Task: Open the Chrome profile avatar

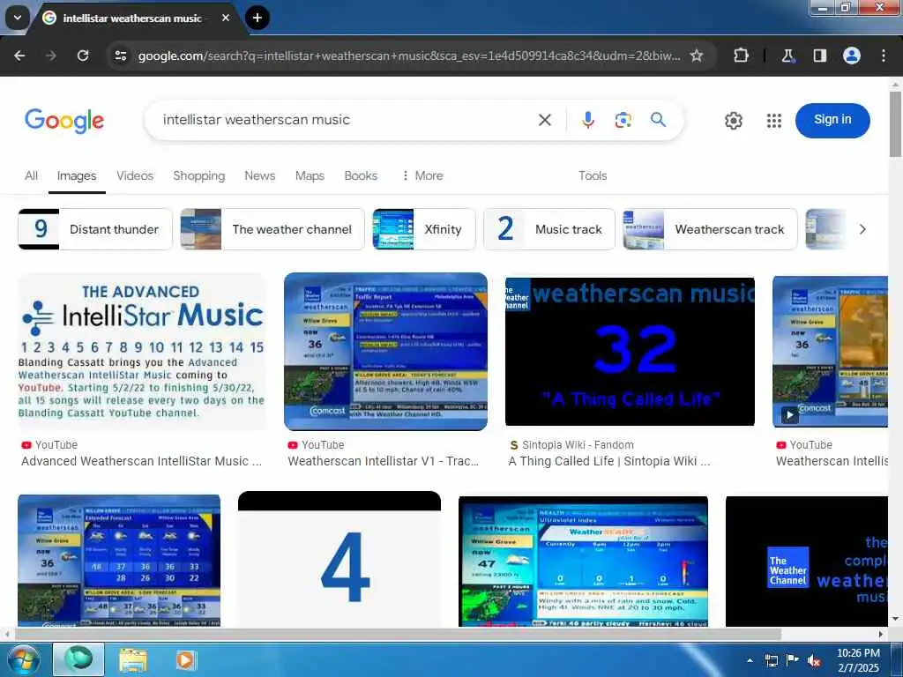Action: point(852,56)
